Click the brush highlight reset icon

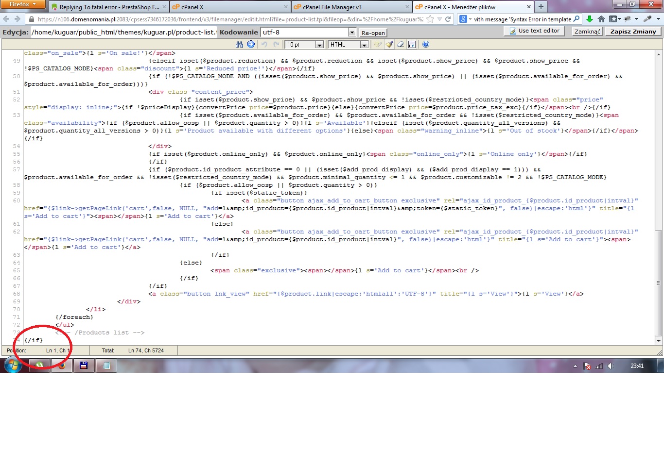(389, 44)
